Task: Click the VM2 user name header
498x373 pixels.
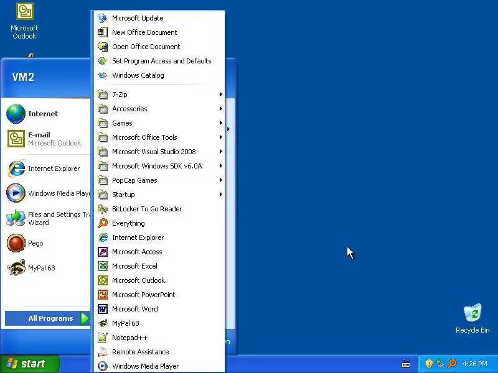Action: [23, 76]
